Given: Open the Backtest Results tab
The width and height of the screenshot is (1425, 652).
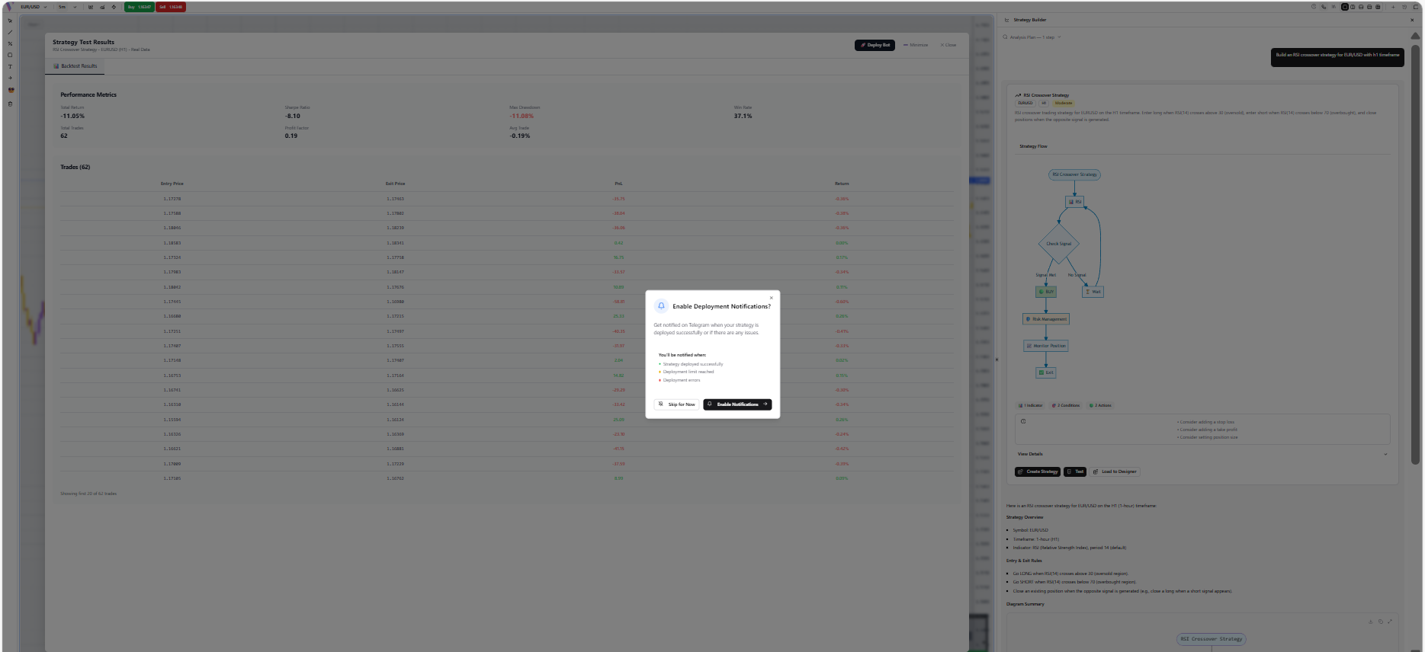Looking at the screenshot, I should pos(75,66).
